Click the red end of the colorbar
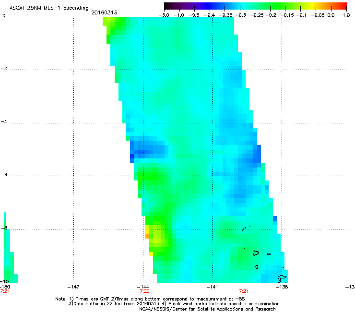 343,6
